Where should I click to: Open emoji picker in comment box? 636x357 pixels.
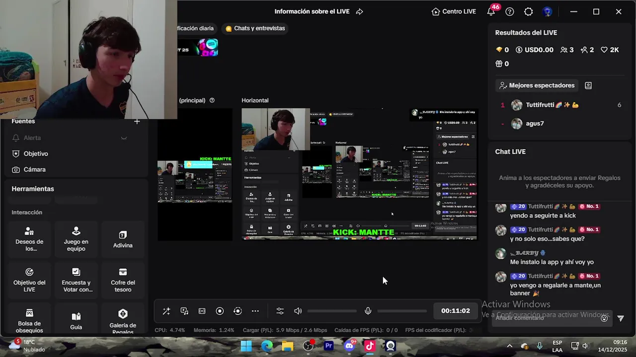tap(604, 318)
